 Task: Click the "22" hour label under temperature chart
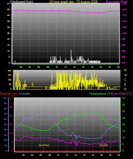click(x=110, y=155)
